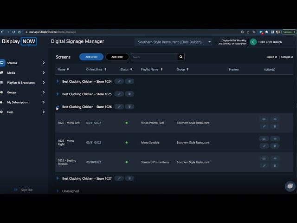Click the Display NOW logo

[19, 41]
